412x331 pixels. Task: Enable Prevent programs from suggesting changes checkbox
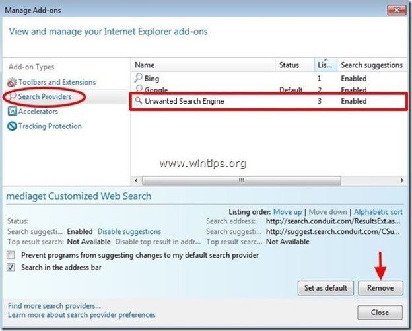pyautogui.click(x=11, y=255)
